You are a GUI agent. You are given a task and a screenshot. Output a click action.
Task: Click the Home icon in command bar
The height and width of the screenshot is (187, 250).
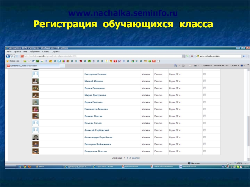pos(176,66)
